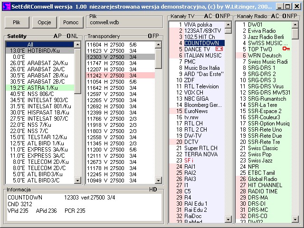The width and height of the screenshot is (304, 228).
Task: Toggle the 'O' option in the Transpondery header
Action: [x=150, y=36]
